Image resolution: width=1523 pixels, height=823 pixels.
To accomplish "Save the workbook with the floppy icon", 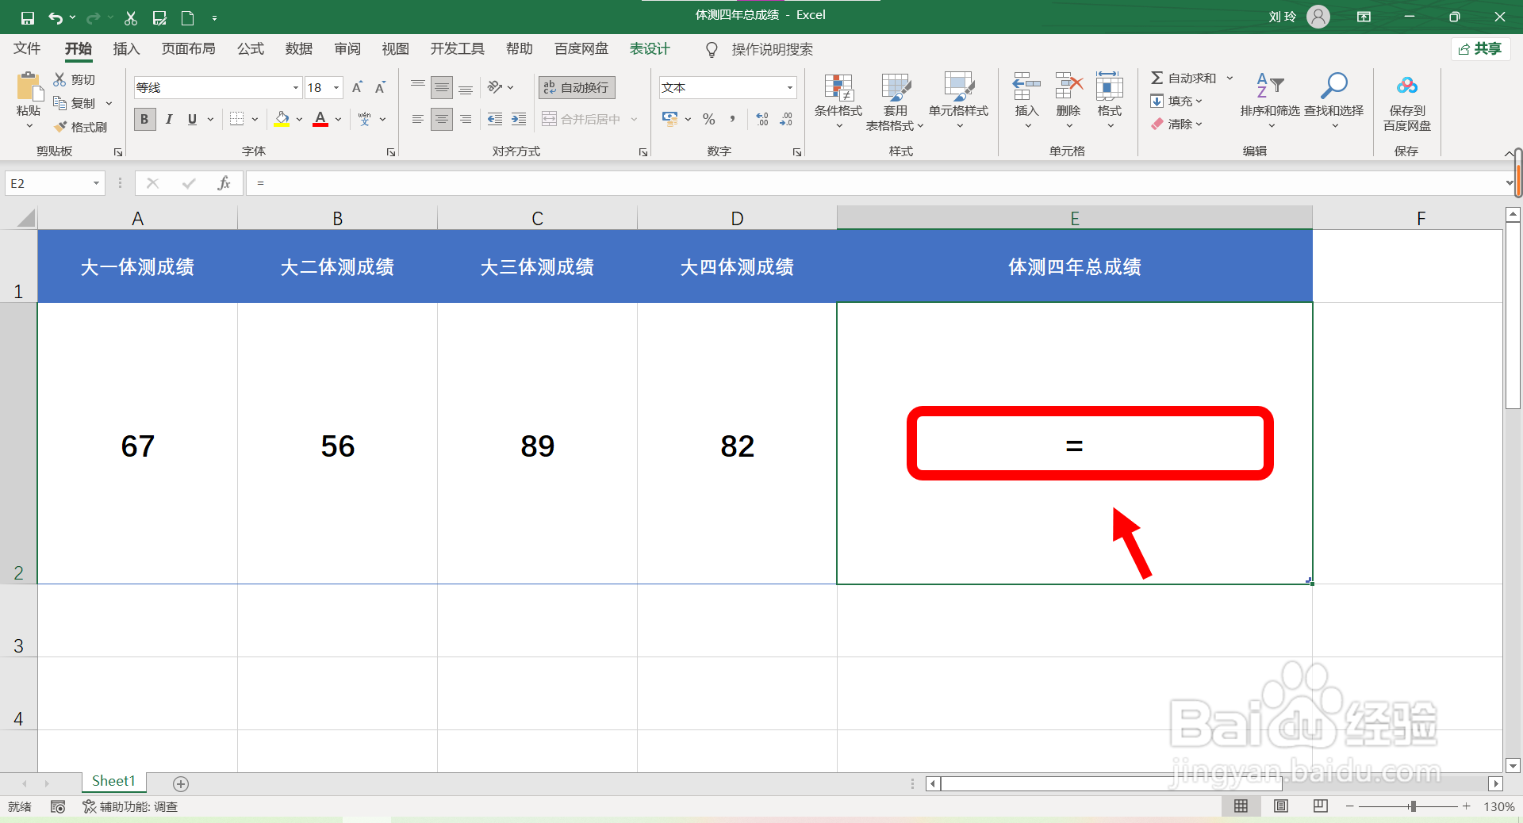I will [27, 17].
